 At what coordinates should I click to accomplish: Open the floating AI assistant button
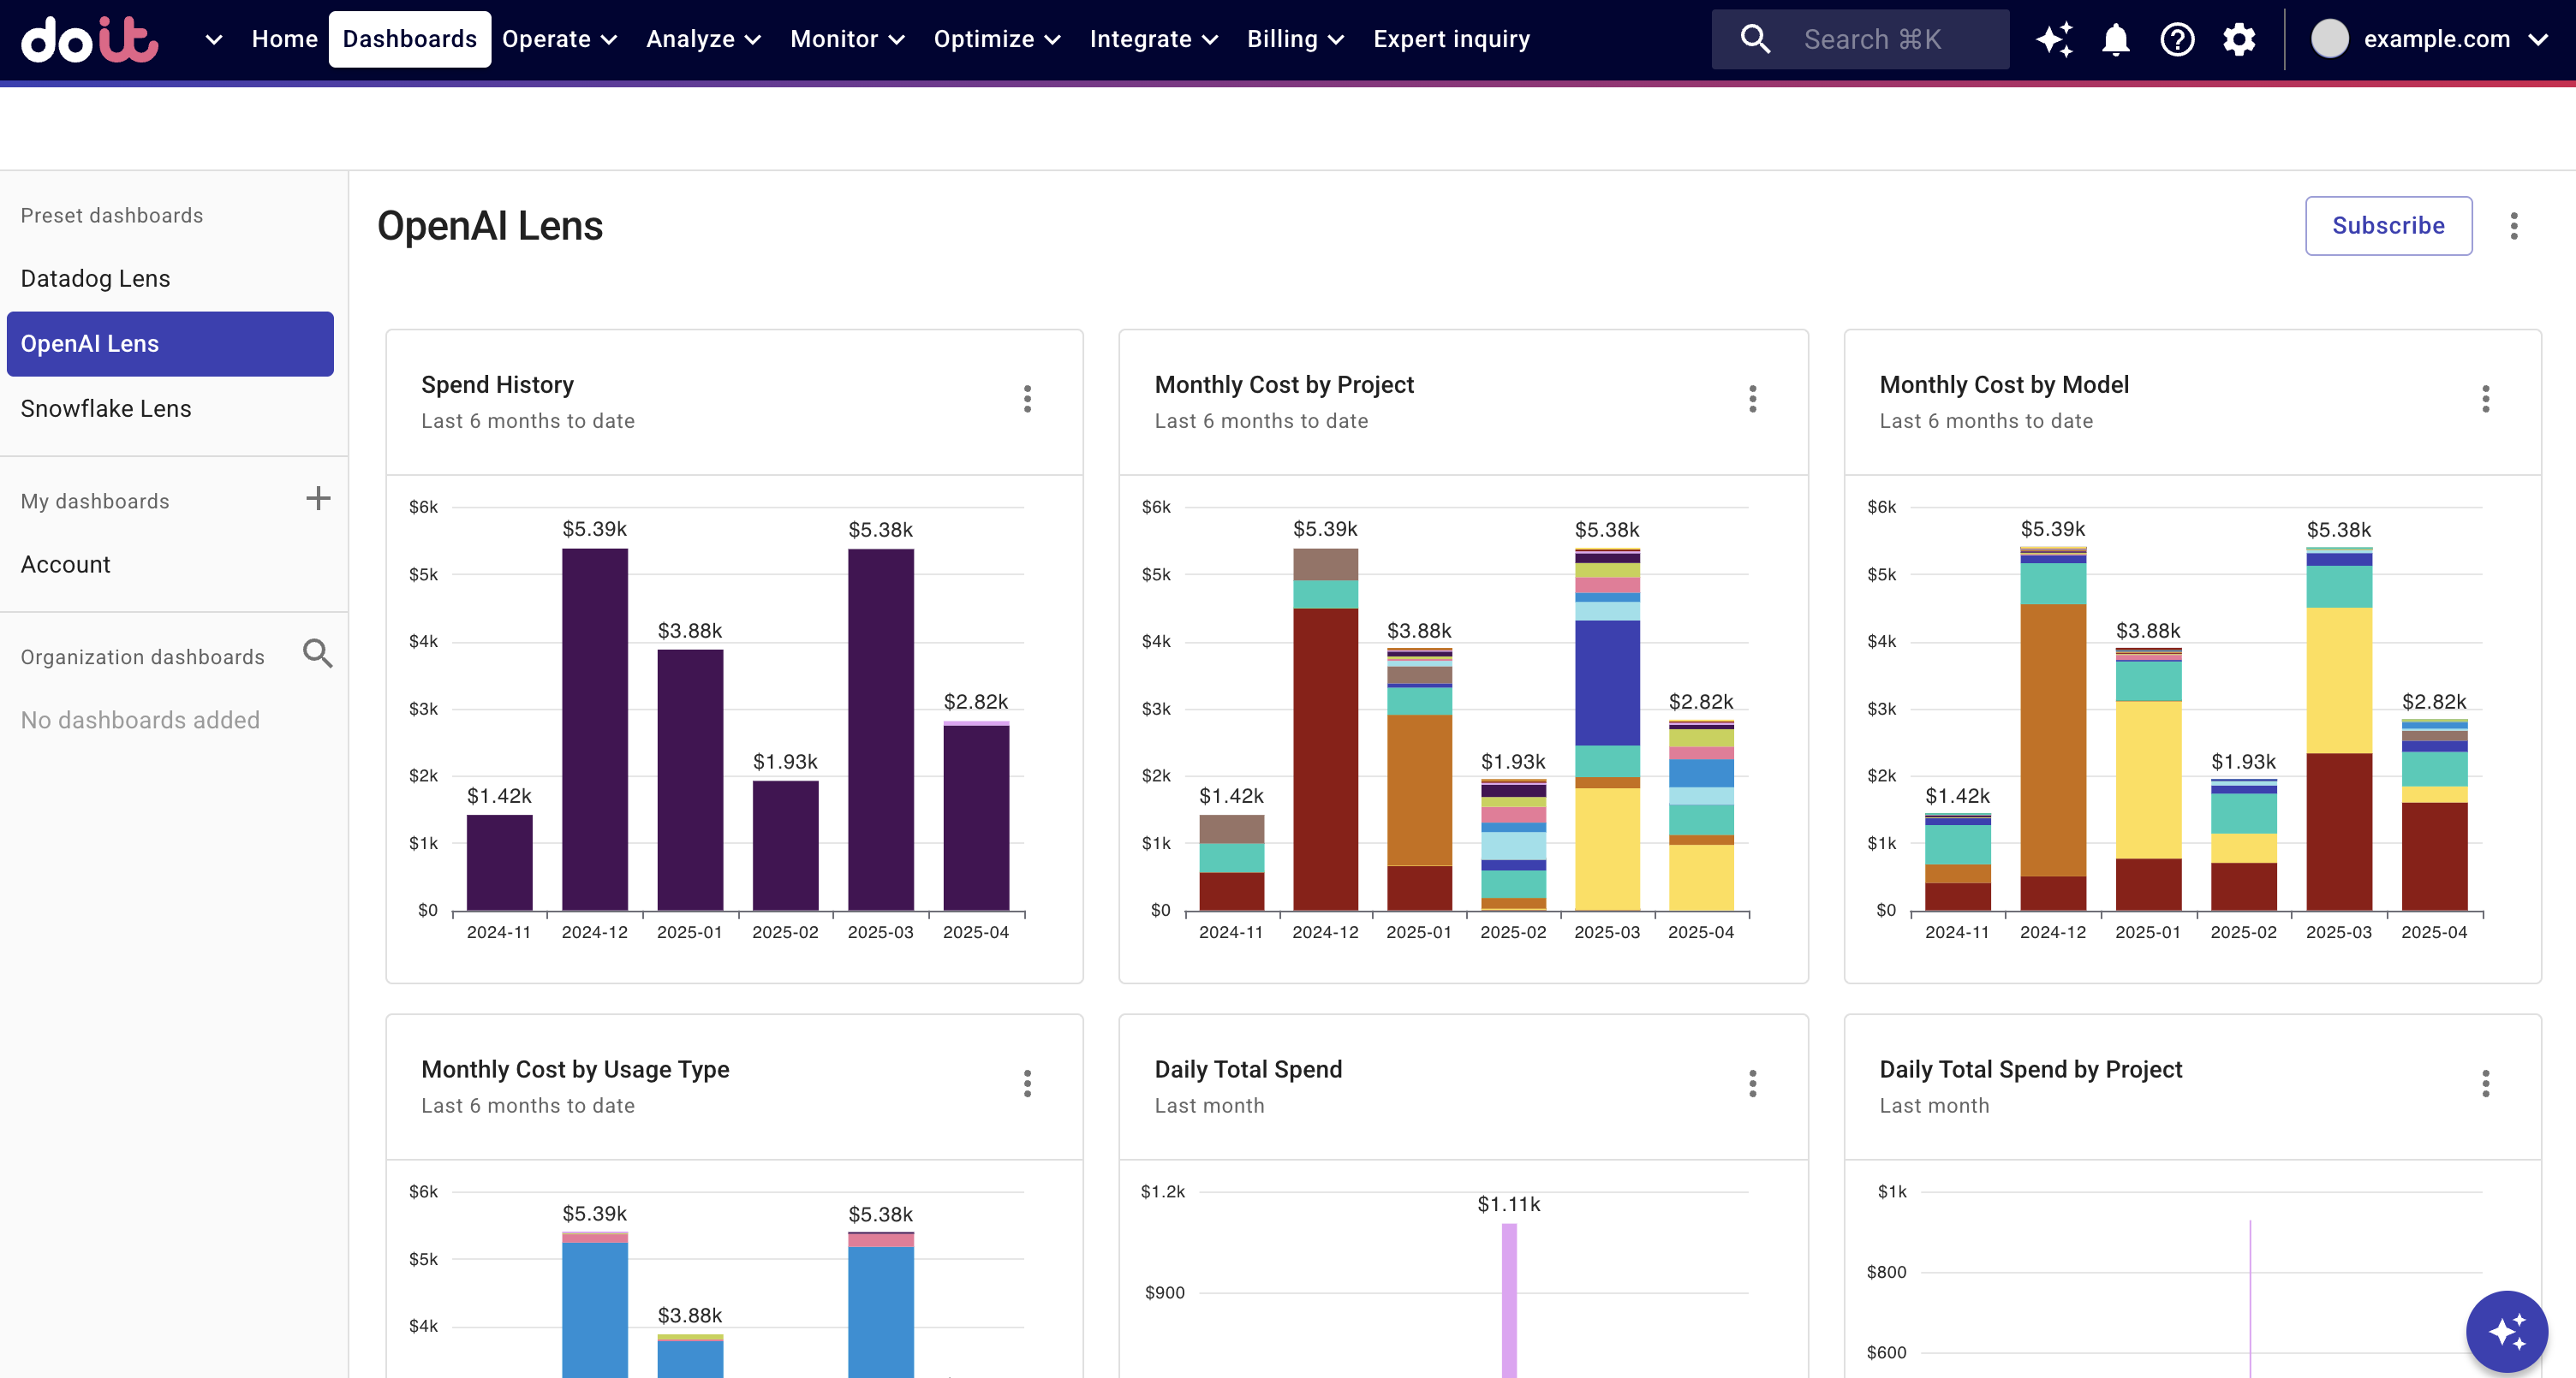(2506, 1331)
